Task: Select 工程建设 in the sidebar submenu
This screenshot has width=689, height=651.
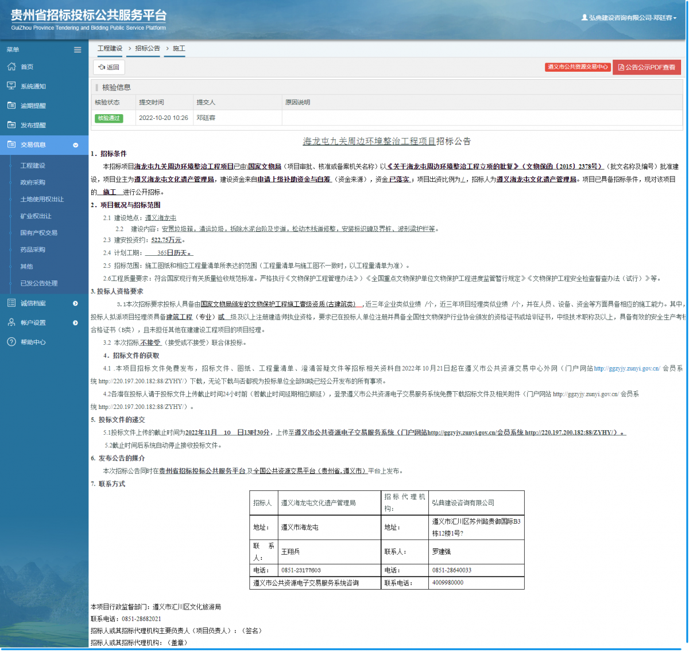Action: click(x=33, y=166)
